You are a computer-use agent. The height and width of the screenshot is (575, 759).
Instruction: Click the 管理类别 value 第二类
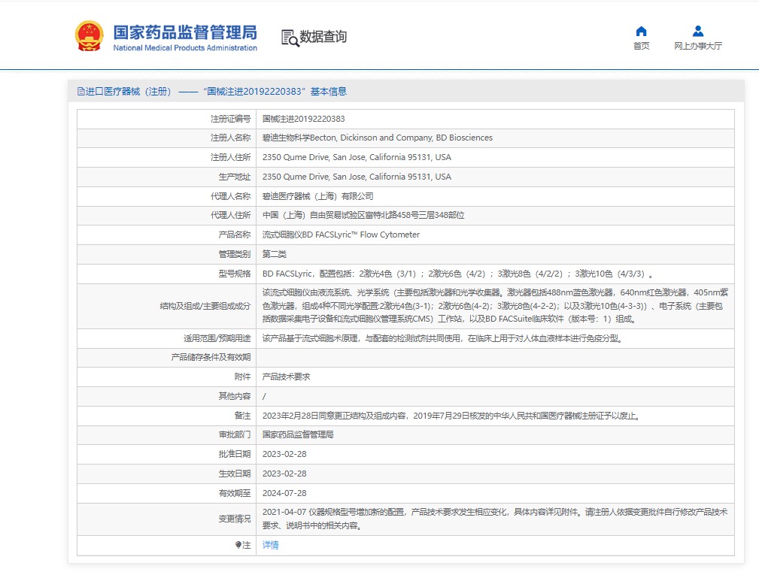pyautogui.click(x=275, y=254)
